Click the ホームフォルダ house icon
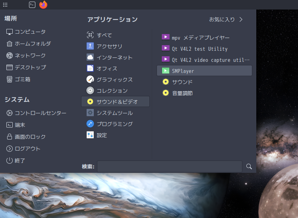The image size is (298, 218). click(x=10, y=44)
